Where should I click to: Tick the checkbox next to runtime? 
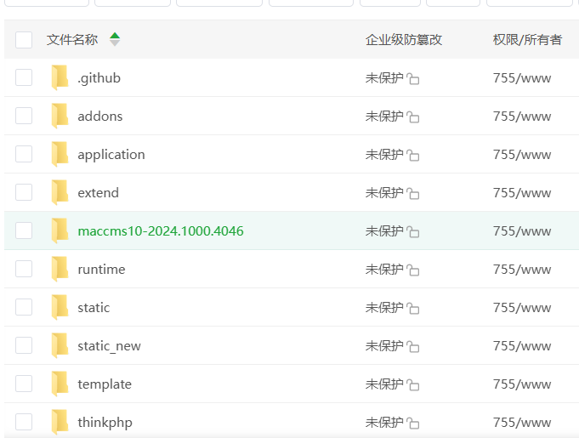[24, 269]
